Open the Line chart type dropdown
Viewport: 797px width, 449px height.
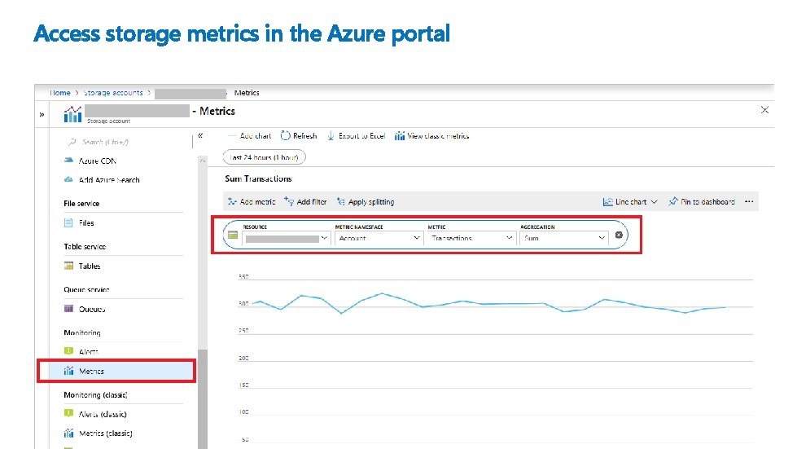click(630, 202)
